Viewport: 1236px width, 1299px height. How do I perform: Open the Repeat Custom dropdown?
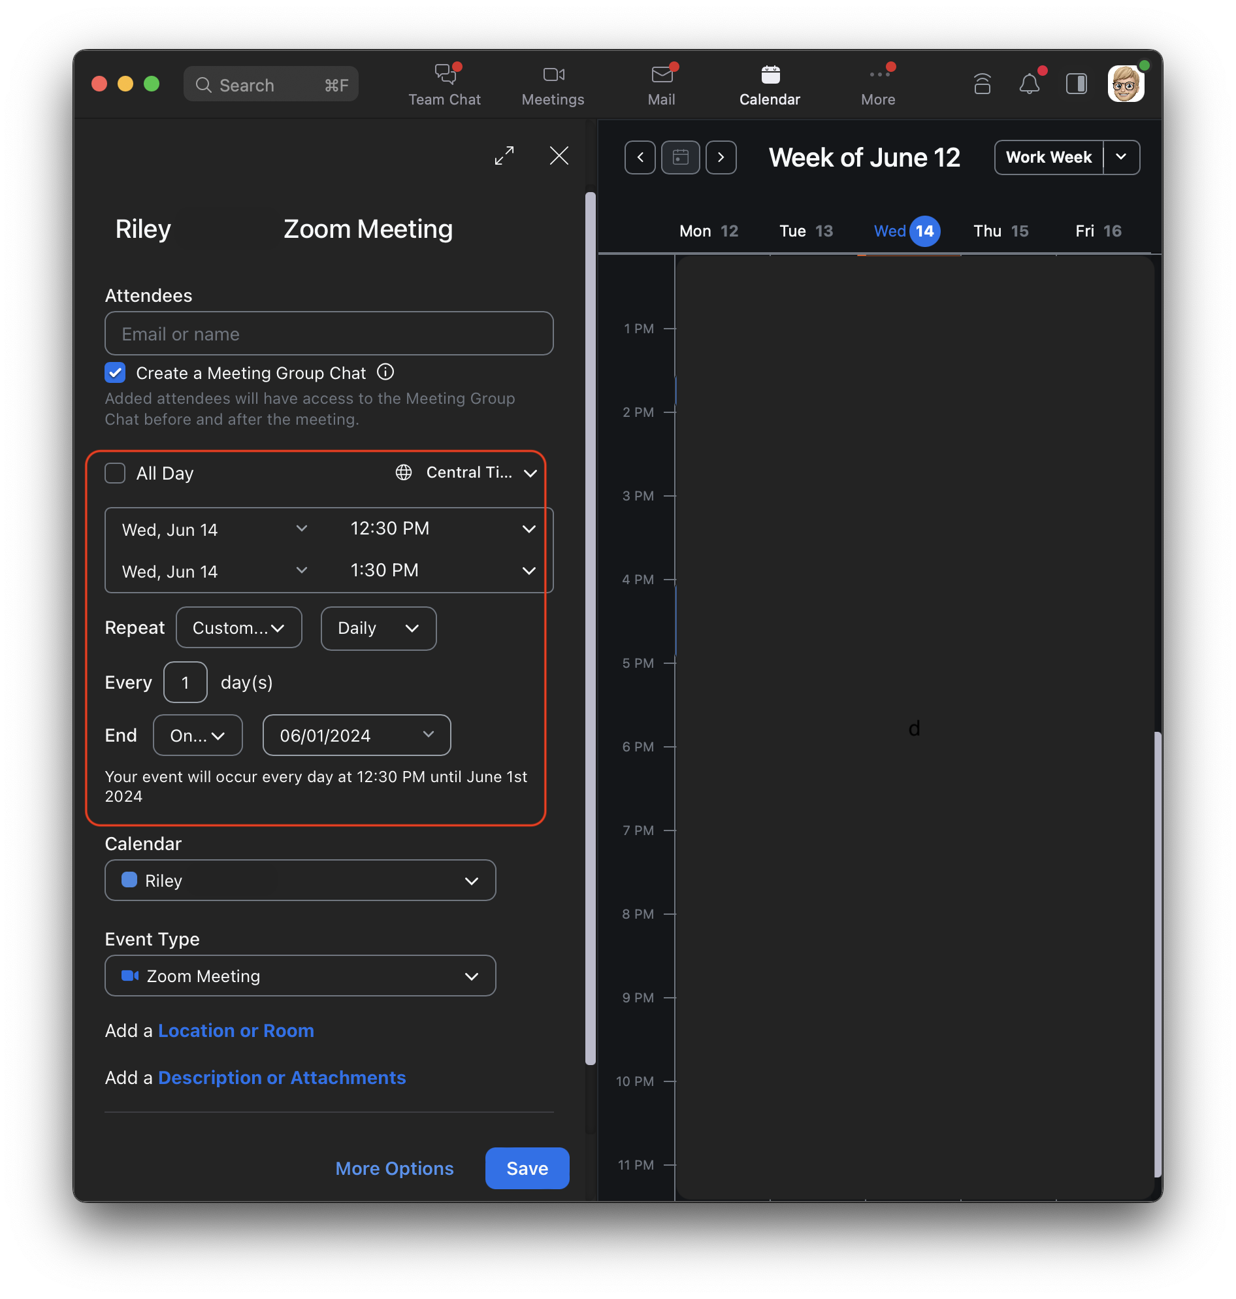(x=238, y=627)
